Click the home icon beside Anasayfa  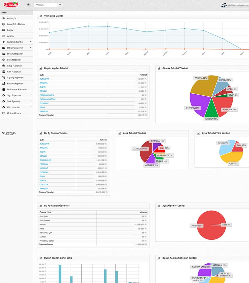pyautogui.click(x=4, y=18)
